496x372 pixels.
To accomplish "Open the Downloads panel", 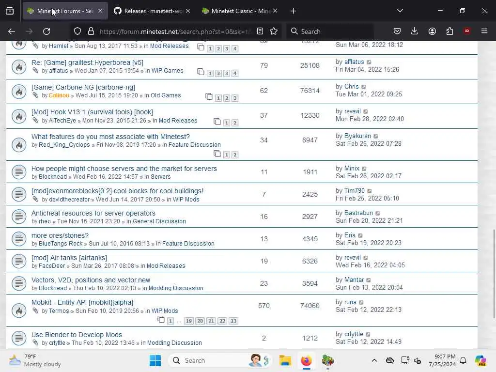I will (x=415, y=31).
